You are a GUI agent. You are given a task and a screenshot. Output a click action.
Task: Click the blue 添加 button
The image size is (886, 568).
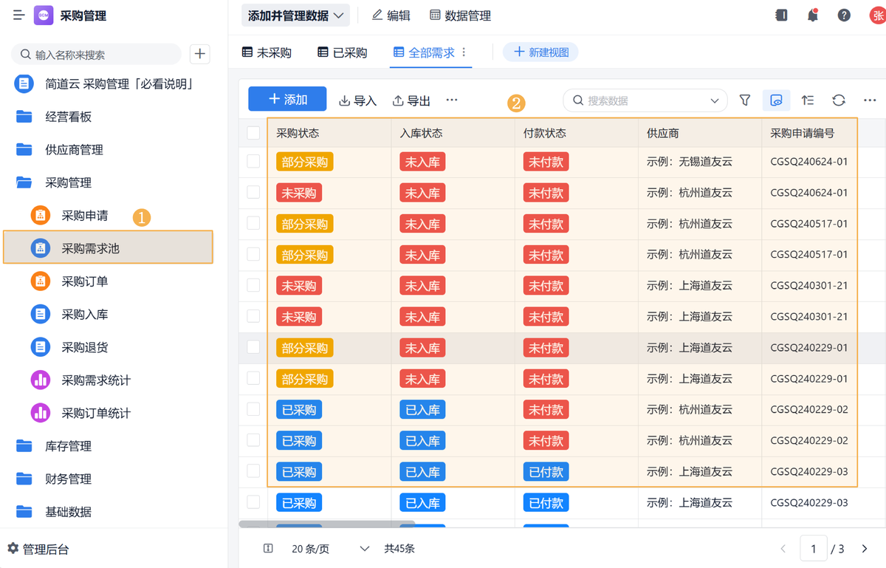(x=287, y=100)
